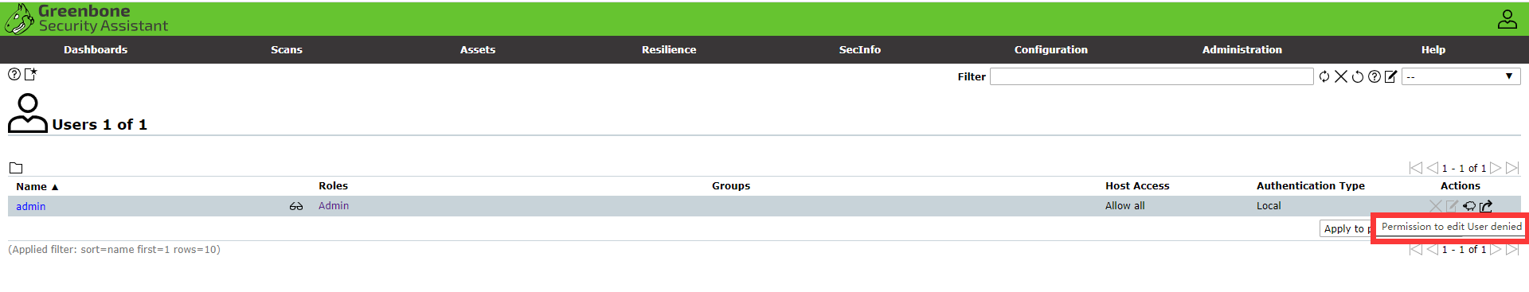Clone the admin user
This screenshot has width=1529, height=292.
point(1469,206)
